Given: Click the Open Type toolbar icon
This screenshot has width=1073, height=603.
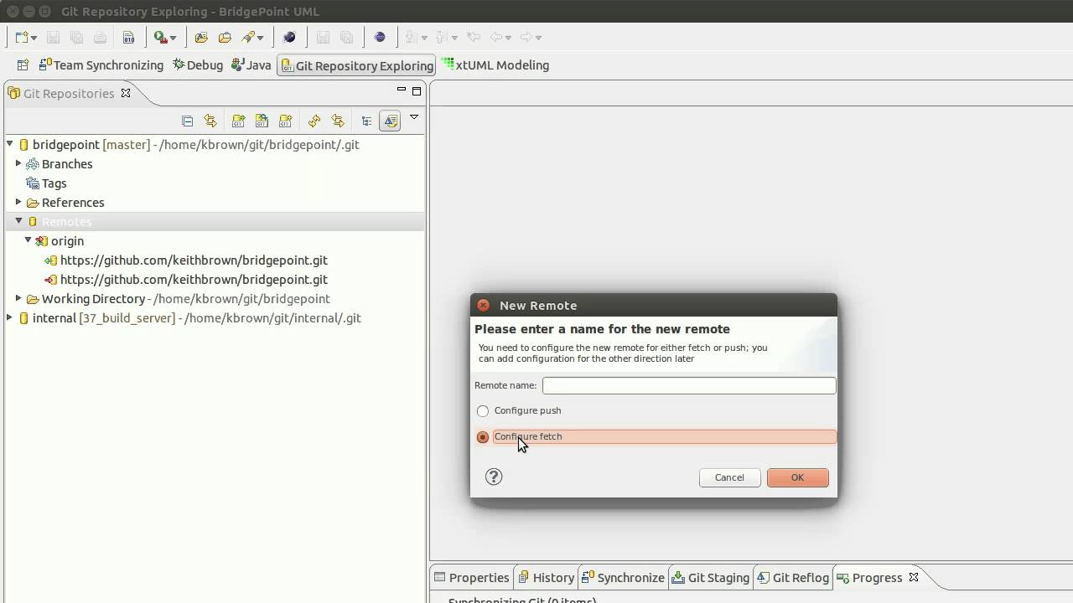Looking at the screenshot, I should tap(201, 37).
